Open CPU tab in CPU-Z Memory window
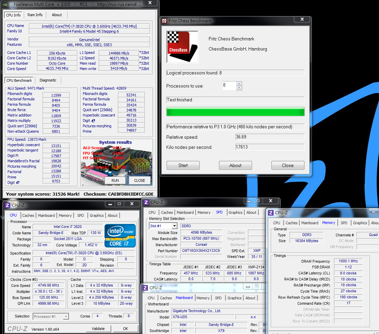The image size is (379, 334). [277, 223]
